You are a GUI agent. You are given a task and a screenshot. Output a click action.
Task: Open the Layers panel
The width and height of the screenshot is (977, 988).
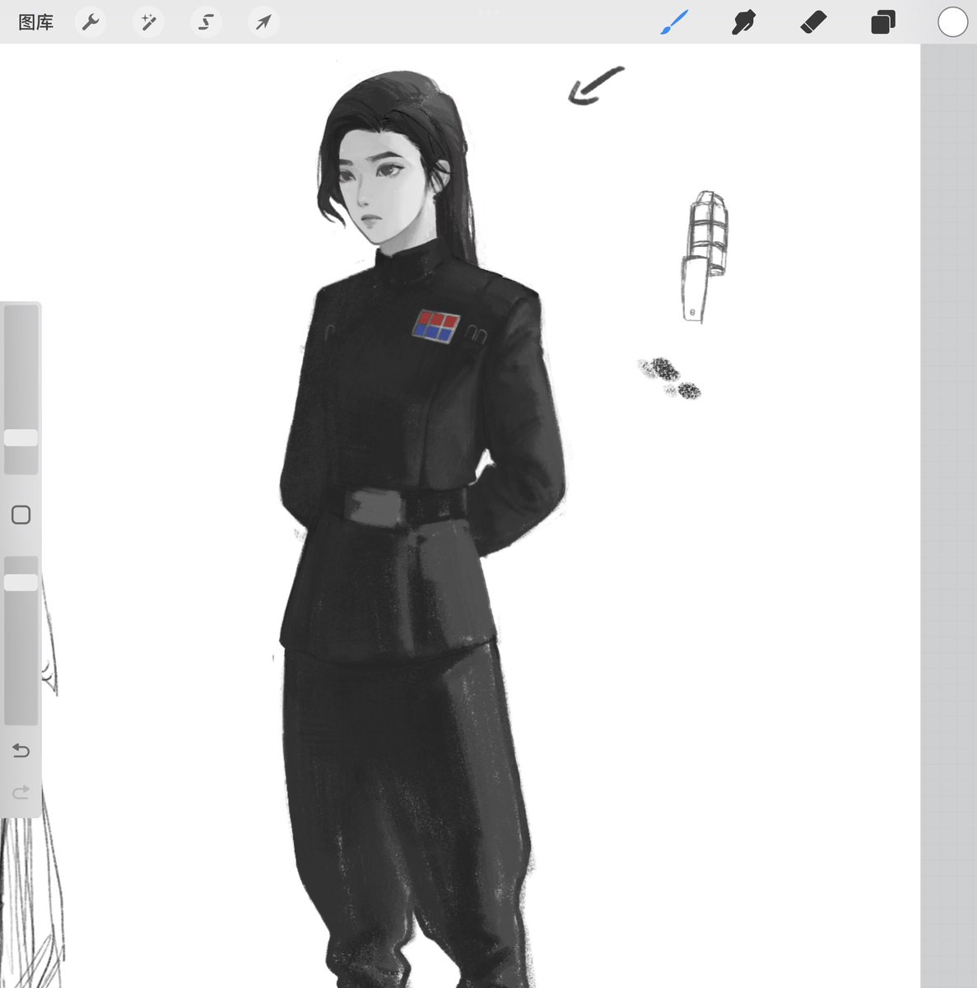point(882,22)
